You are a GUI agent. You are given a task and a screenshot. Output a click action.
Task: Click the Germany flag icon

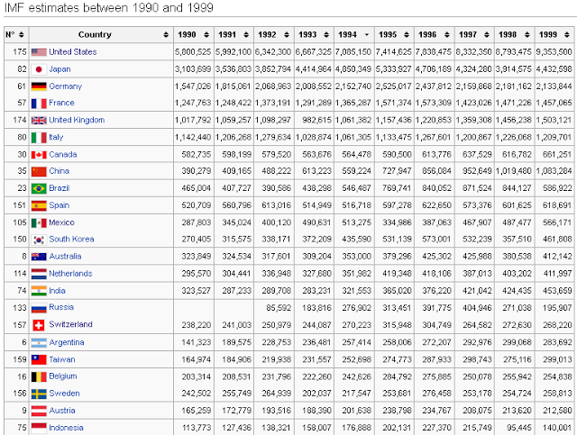(x=39, y=86)
